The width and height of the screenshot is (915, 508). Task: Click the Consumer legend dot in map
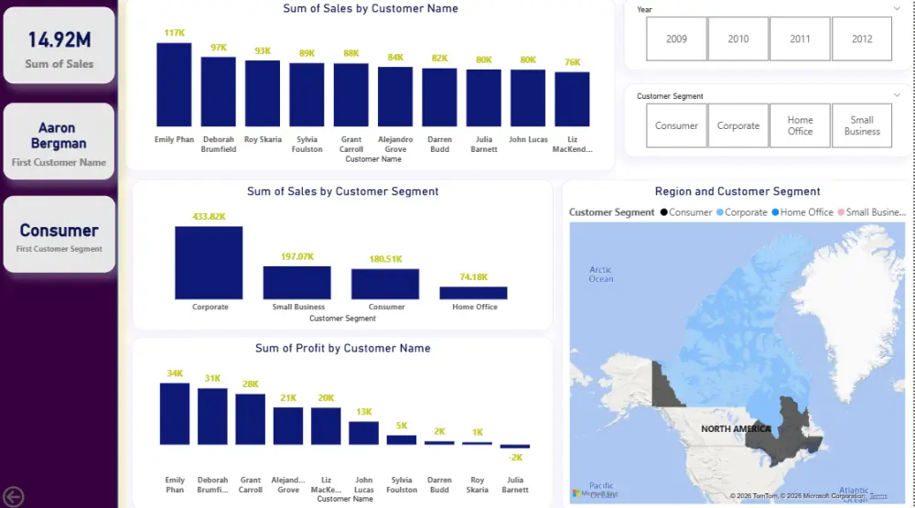(x=663, y=212)
